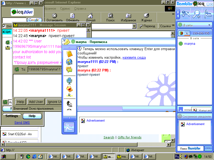The height and width of the screenshot is (160, 214).
Task: Click the small runner icon under the card icon
Action: tap(70, 95)
